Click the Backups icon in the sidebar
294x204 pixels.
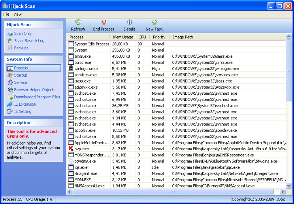click(x=10, y=48)
